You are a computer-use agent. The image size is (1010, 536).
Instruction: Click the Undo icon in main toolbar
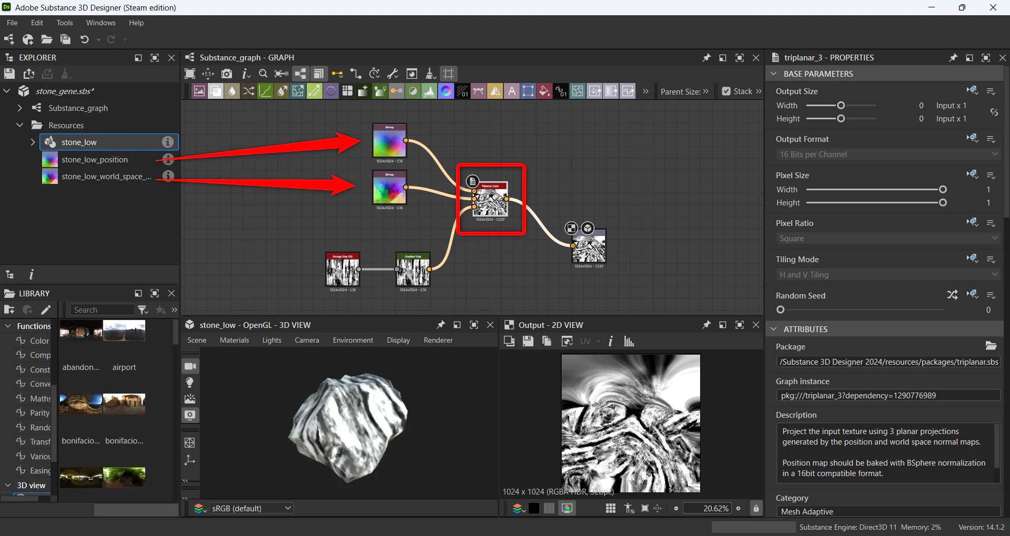coord(84,39)
